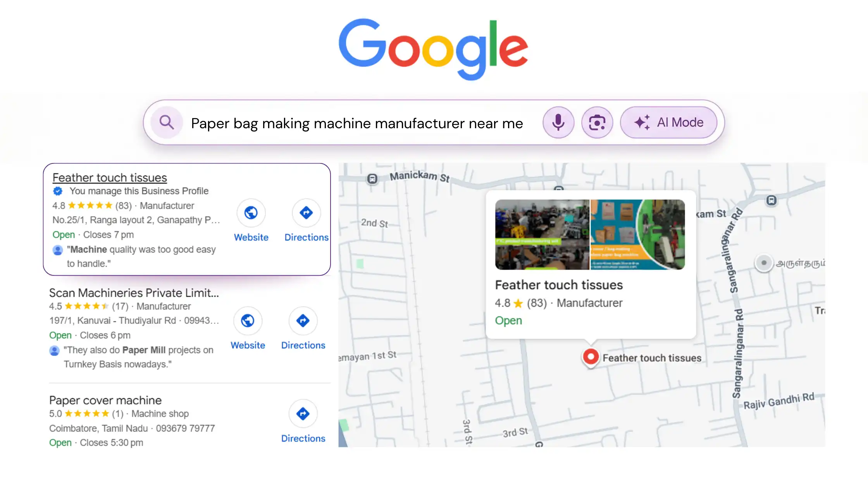Open Scan Machineries Private Limited listing
The image size is (868, 488).
point(134,293)
